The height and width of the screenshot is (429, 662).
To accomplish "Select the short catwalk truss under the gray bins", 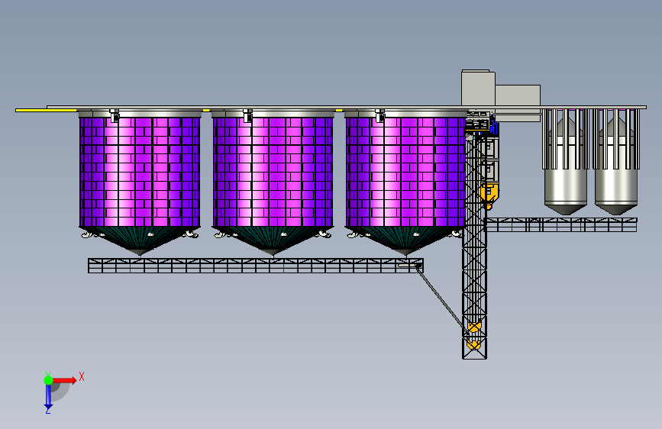I will point(561,224).
